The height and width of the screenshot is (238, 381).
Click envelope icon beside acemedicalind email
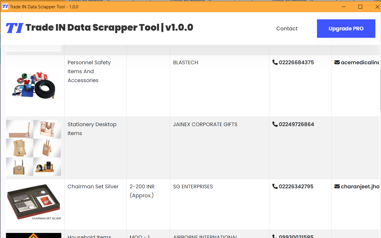tap(337, 62)
